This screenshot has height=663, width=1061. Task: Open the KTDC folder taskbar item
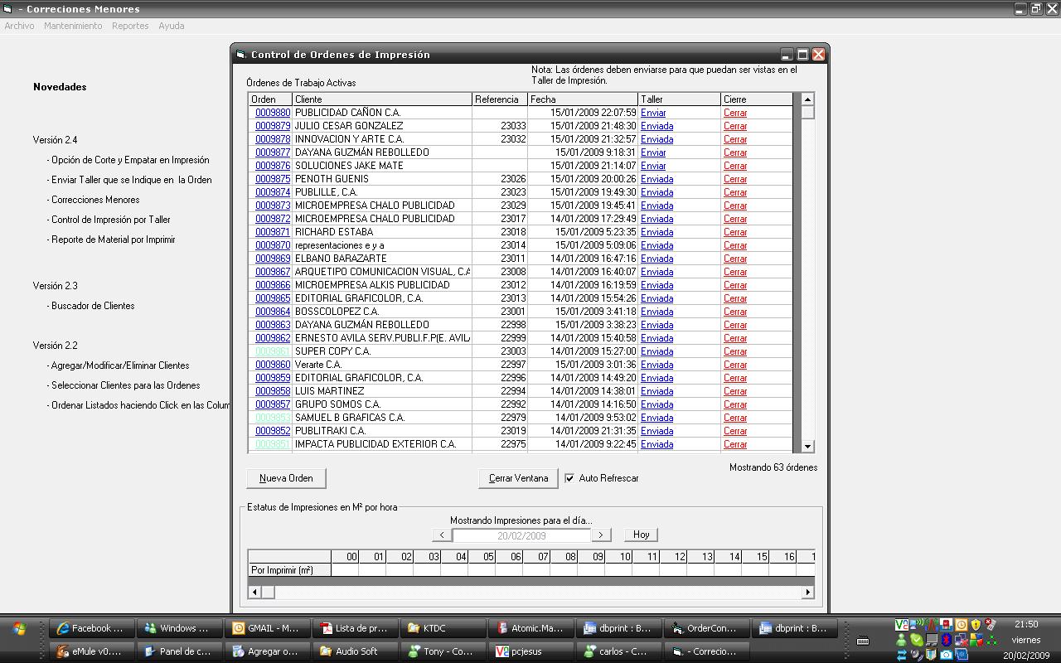441,628
